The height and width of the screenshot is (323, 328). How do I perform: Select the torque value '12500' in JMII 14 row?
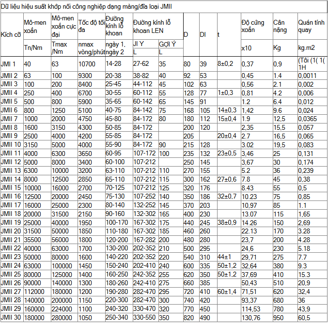[x=60, y=179]
